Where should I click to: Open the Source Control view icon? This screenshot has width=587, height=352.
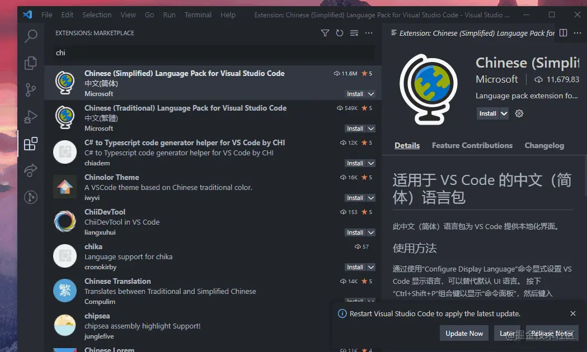(31, 90)
